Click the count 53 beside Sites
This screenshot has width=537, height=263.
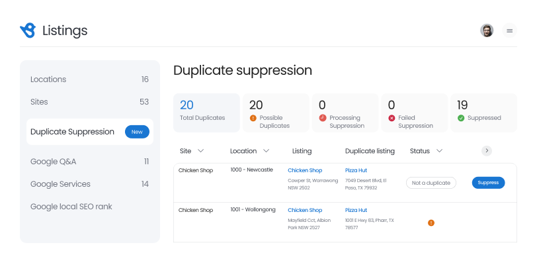[144, 102]
